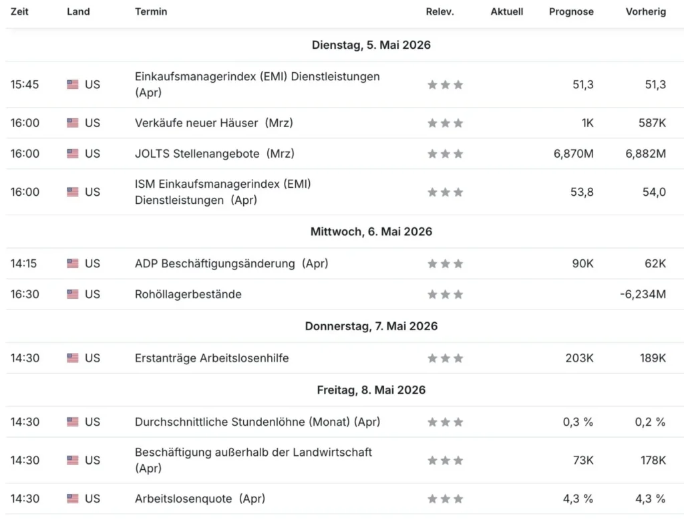Click relevance stars for Erstanträge Arbeitslosenhilfe
Image resolution: width=684 pixels, height=522 pixels.
[x=445, y=358]
